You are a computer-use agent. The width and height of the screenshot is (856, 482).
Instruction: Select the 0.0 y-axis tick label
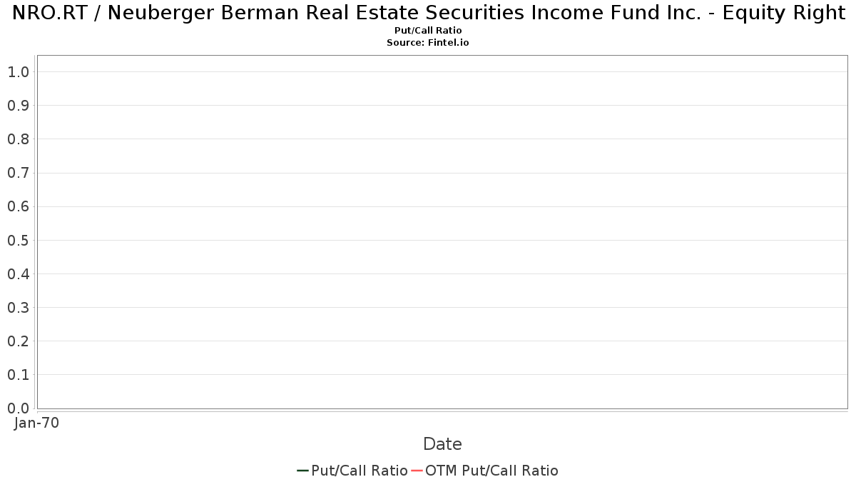pyautogui.click(x=18, y=408)
